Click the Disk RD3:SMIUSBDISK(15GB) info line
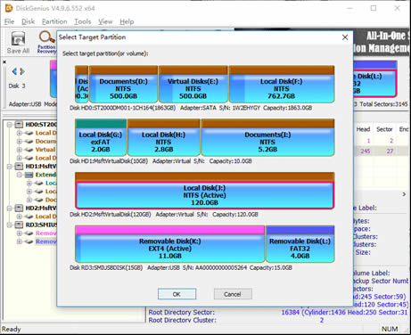Viewport: 411px width, 335px height. 181,267
